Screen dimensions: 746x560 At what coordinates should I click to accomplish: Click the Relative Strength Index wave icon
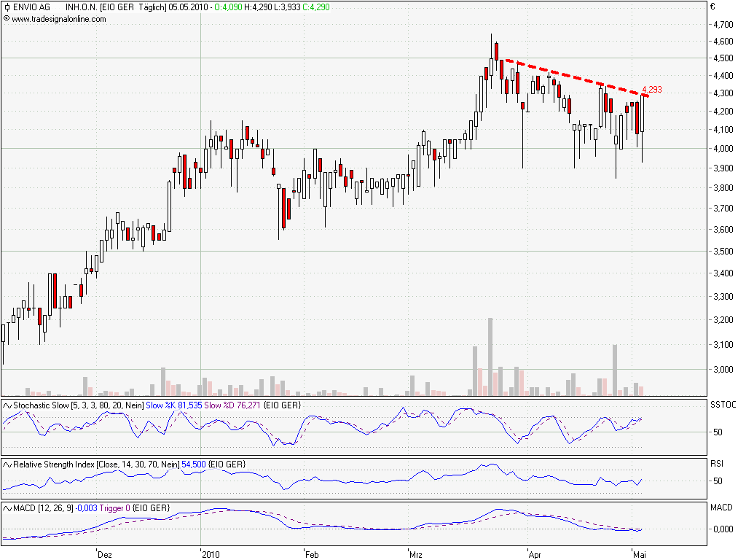click(x=7, y=464)
